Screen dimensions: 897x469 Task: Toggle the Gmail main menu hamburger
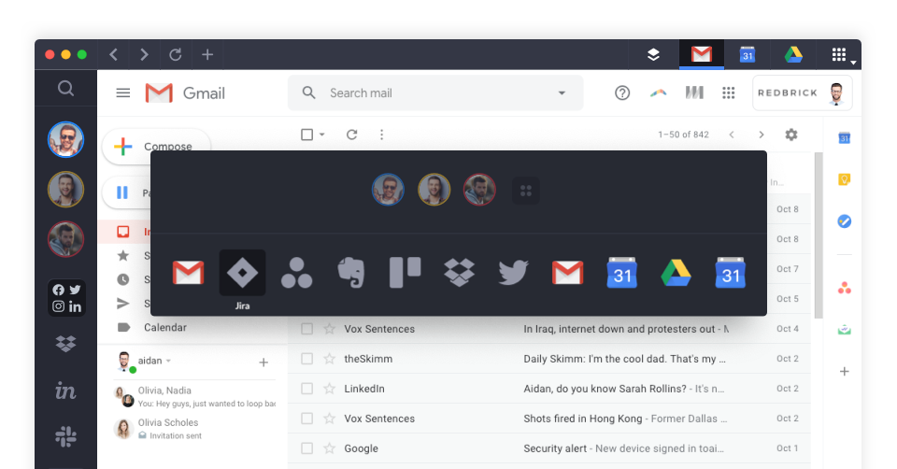coord(123,92)
